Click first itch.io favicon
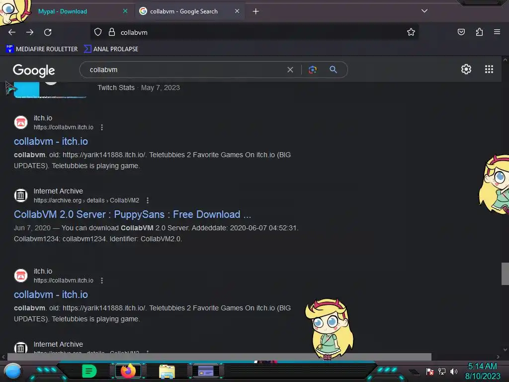This screenshot has width=509, height=382. tap(21, 122)
